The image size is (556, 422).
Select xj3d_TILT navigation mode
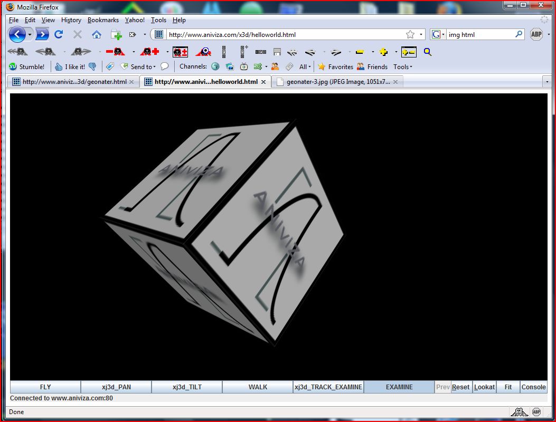[187, 387]
